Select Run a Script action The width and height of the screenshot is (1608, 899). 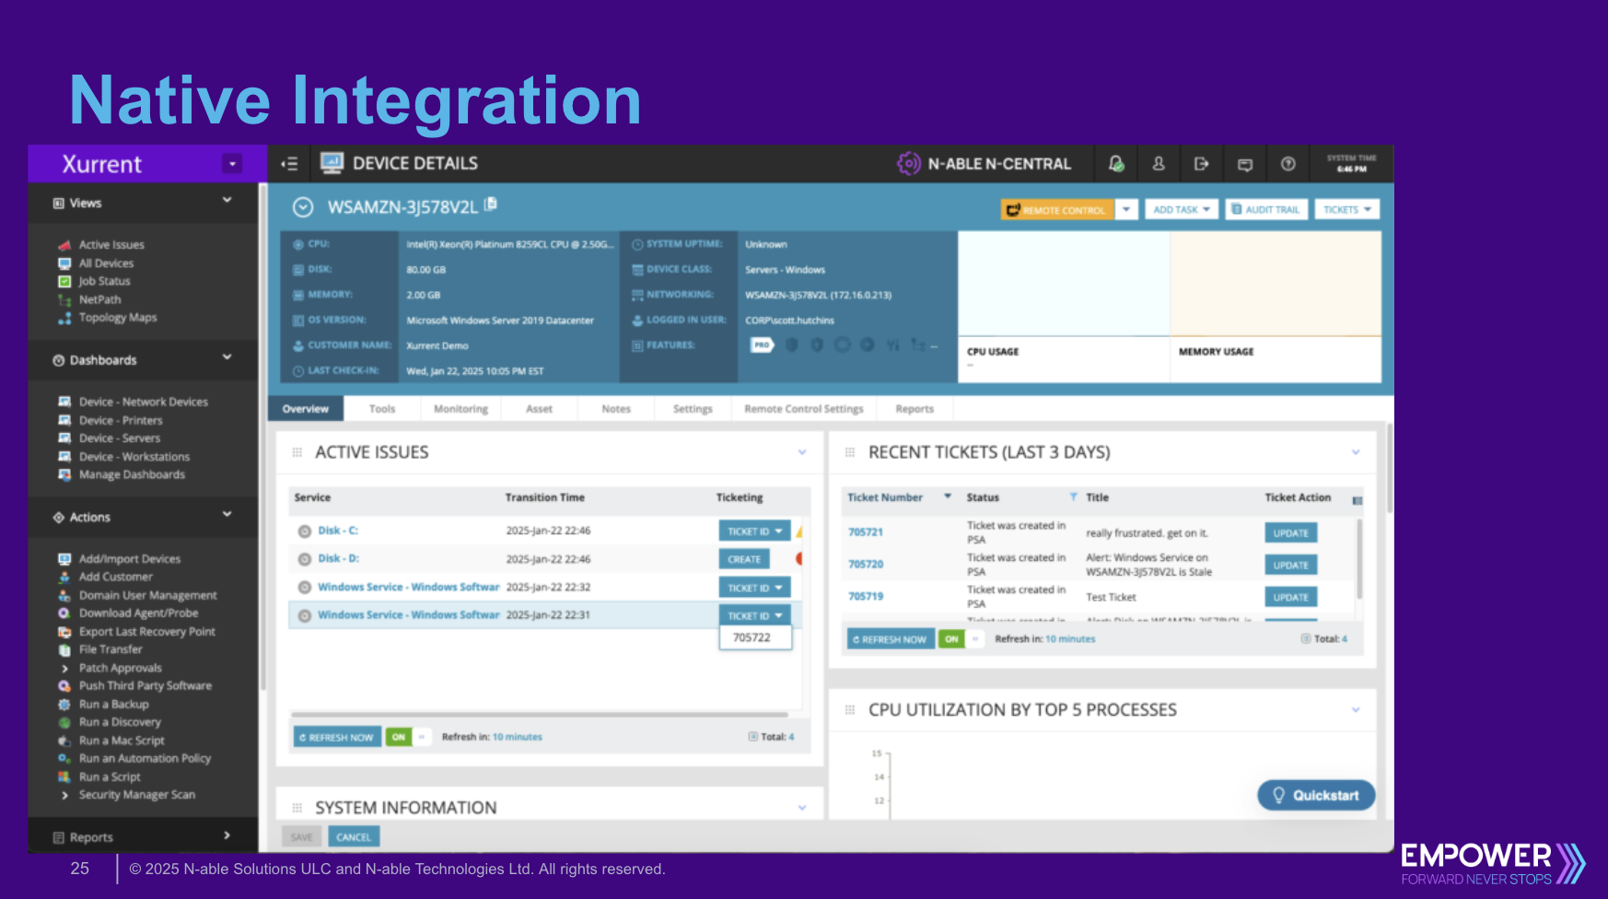(110, 777)
